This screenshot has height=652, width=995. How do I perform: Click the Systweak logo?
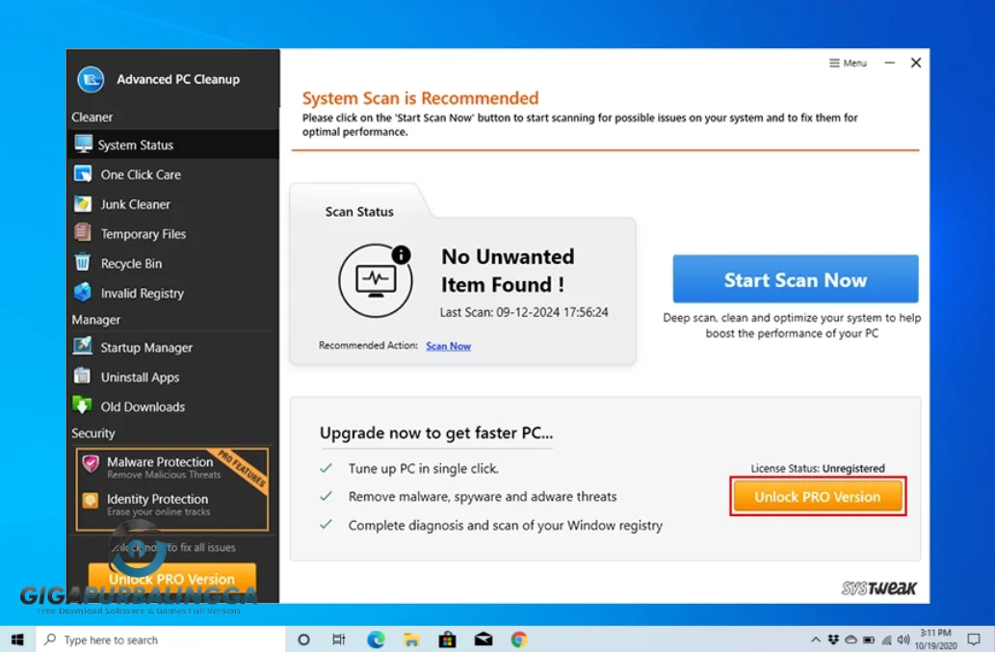pyautogui.click(x=878, y=587)
